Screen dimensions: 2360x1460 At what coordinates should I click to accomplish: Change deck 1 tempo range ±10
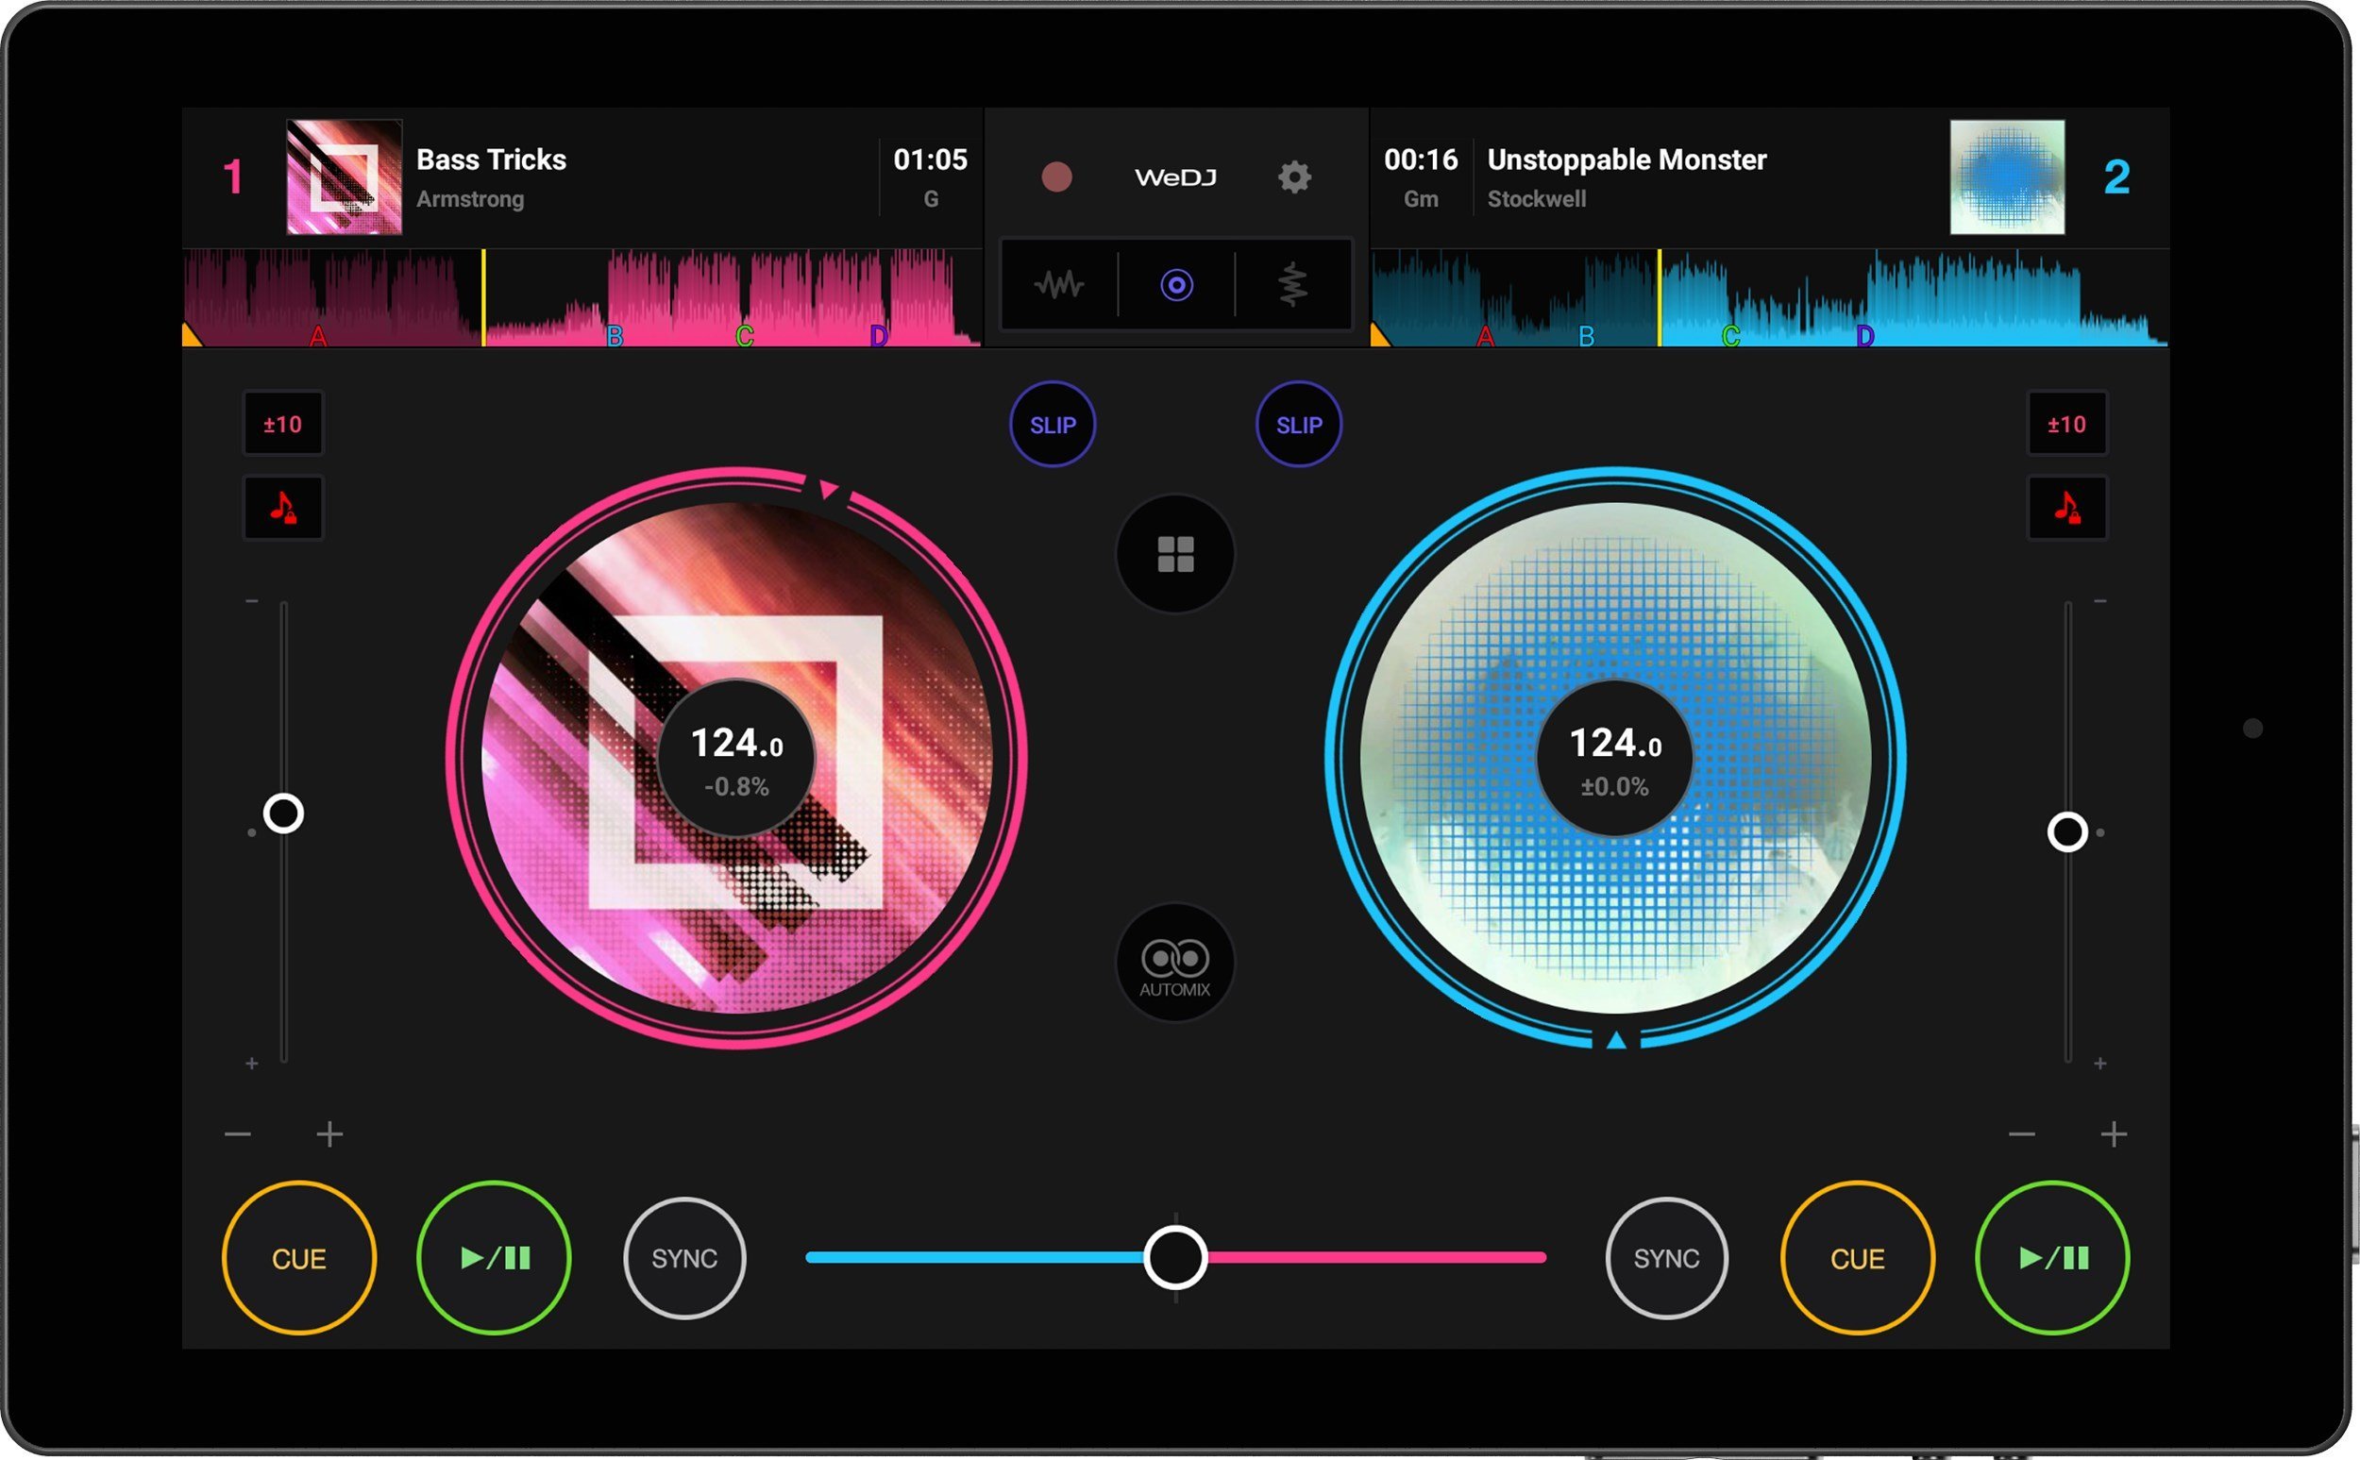tap(283, 424)
